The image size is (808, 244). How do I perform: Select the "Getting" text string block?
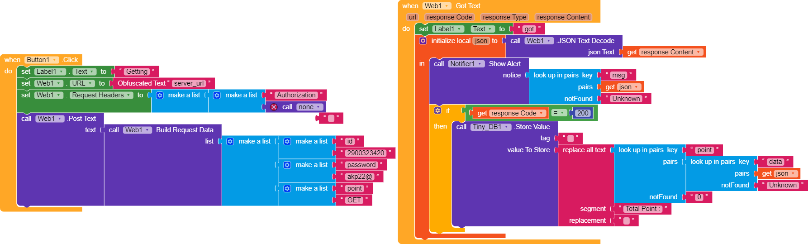coord(137,72)
